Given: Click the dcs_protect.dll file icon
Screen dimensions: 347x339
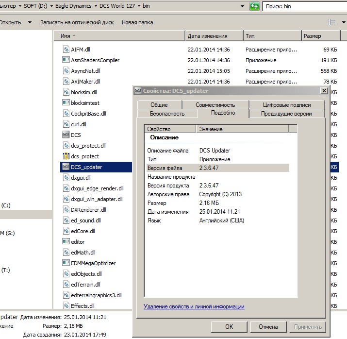Looking at the screenshot, I should tap(66, 146).
